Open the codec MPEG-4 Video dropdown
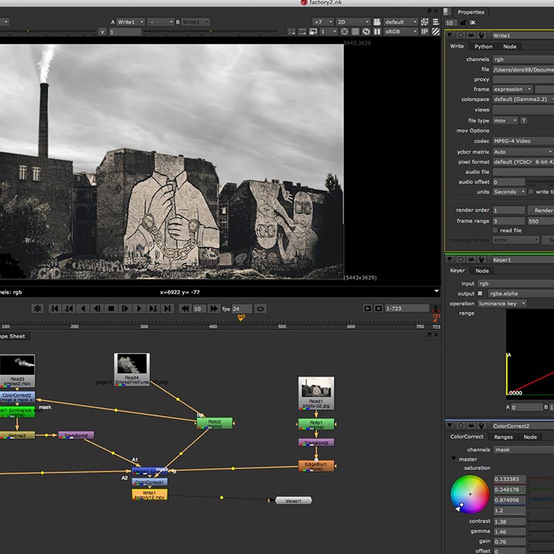 point(523,141)
